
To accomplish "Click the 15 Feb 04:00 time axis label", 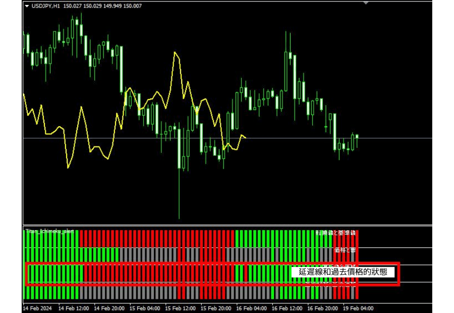I will point(144,307).
